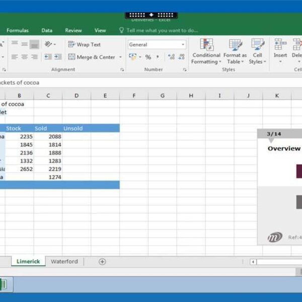The image size is (302, 302).
Task: Select cell containing 2235
Action: click(19, 136)
